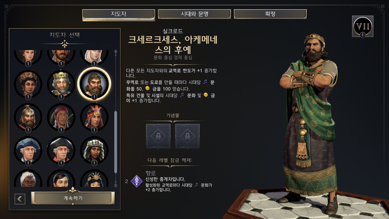
Task: Click the first locked 기념물 slot
Action: click(159, 136)
